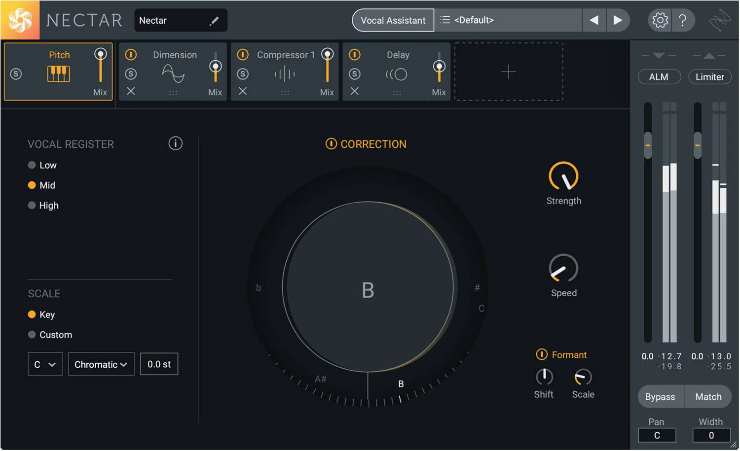Open the Vocal Register info icon
Viewport: 740px width, 451px height.
(175, 143)
